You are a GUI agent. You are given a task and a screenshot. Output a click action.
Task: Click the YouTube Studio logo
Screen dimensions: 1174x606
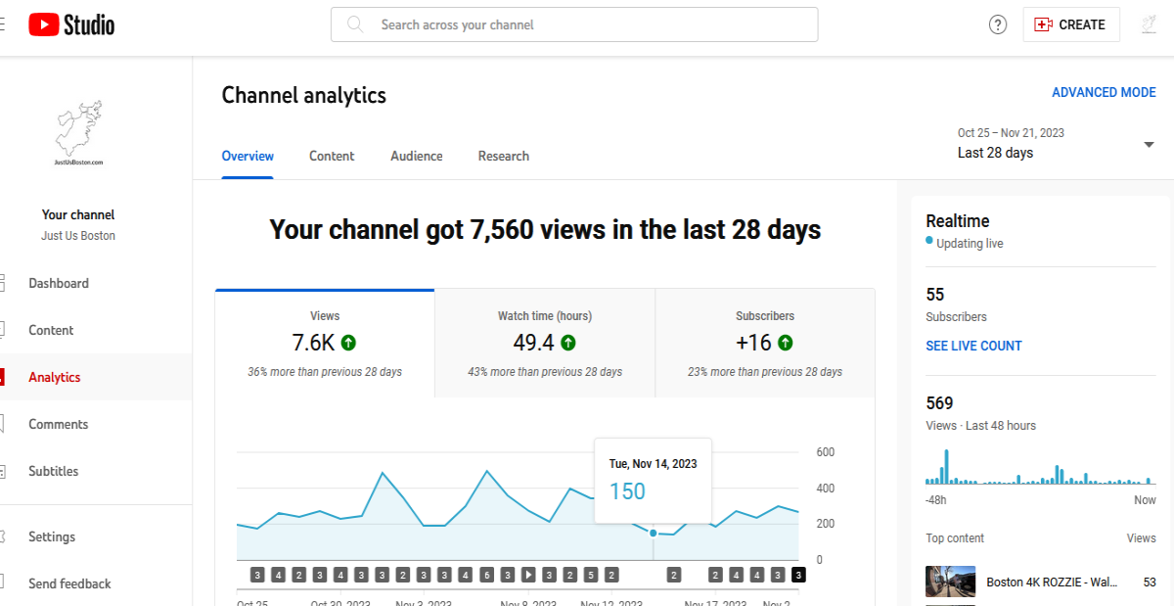(71, 24)
